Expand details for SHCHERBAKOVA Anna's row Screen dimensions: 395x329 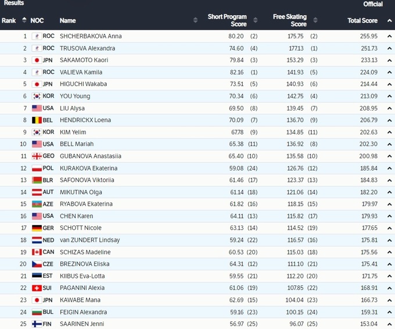coord(390,36)
